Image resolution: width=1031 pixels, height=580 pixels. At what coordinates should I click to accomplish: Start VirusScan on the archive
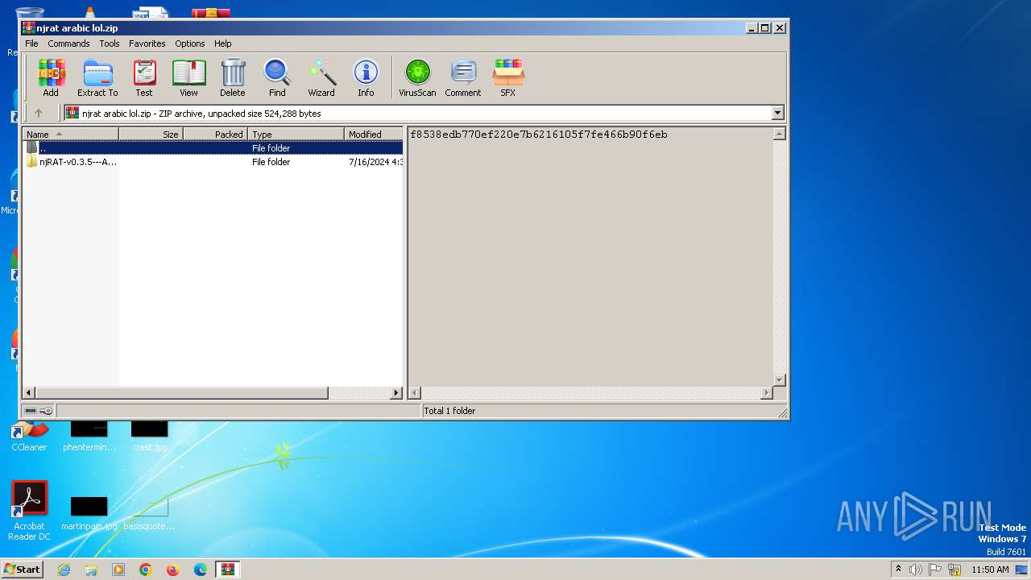(417, 78)
